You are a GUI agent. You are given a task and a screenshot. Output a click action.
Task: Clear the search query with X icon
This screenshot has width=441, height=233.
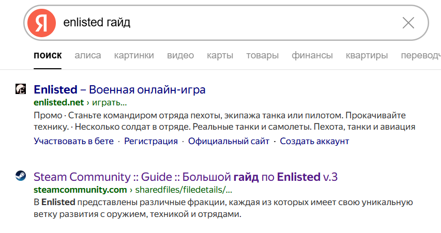coord(408,23)
